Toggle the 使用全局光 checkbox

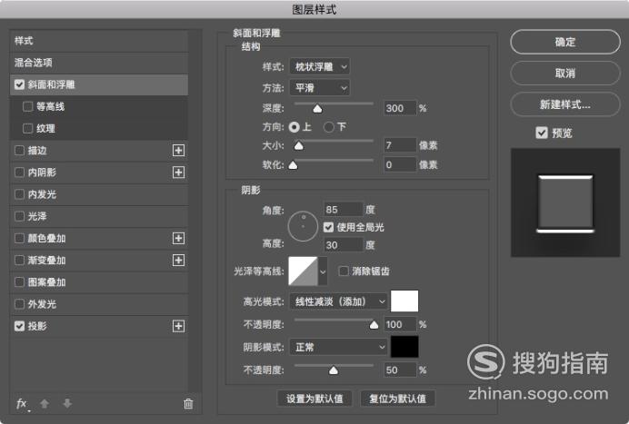coord(328,227)
